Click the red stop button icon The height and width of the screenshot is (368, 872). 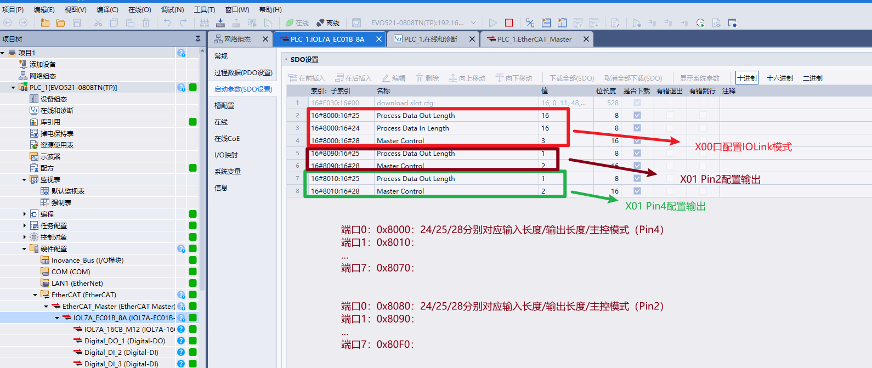[x=509, y=22]
